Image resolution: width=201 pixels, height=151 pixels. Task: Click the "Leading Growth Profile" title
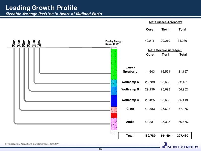point(41,8)
